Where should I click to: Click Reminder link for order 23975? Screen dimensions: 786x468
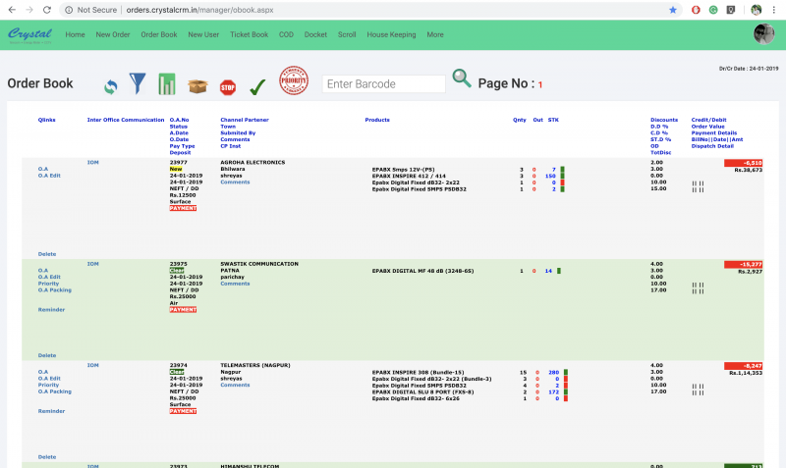coord(51,310)
